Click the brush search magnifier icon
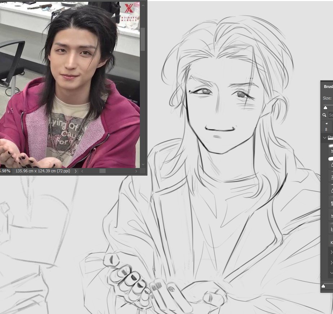Viewport: 333px width, 314px height. [x=324, y=115]
